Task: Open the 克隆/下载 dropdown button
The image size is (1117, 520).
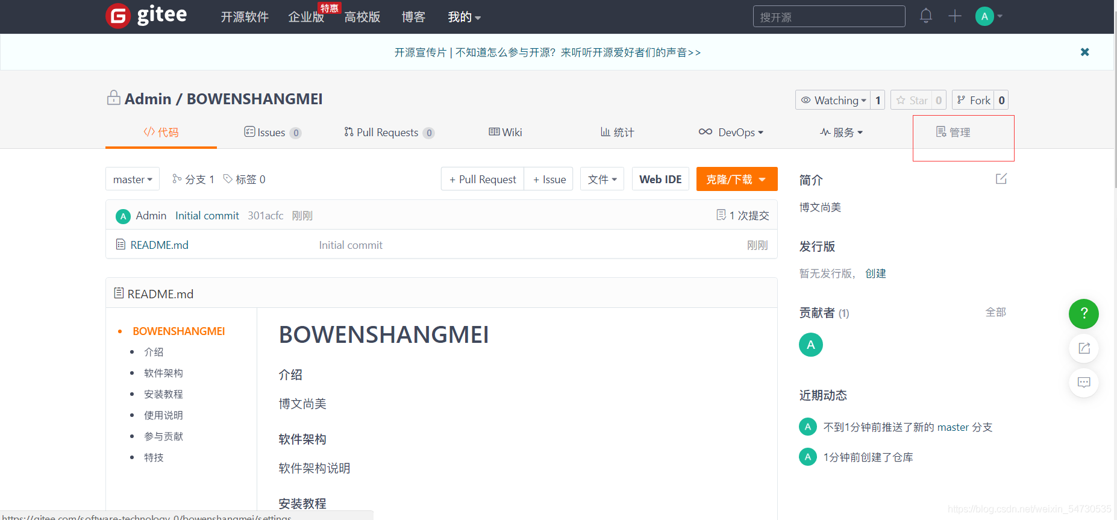Action: tap(737, 179)
